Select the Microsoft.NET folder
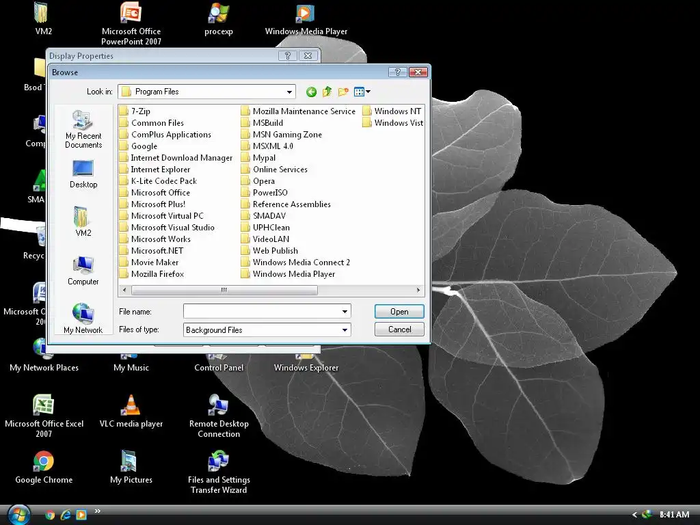The image size is (700, 525). point(151,250)
